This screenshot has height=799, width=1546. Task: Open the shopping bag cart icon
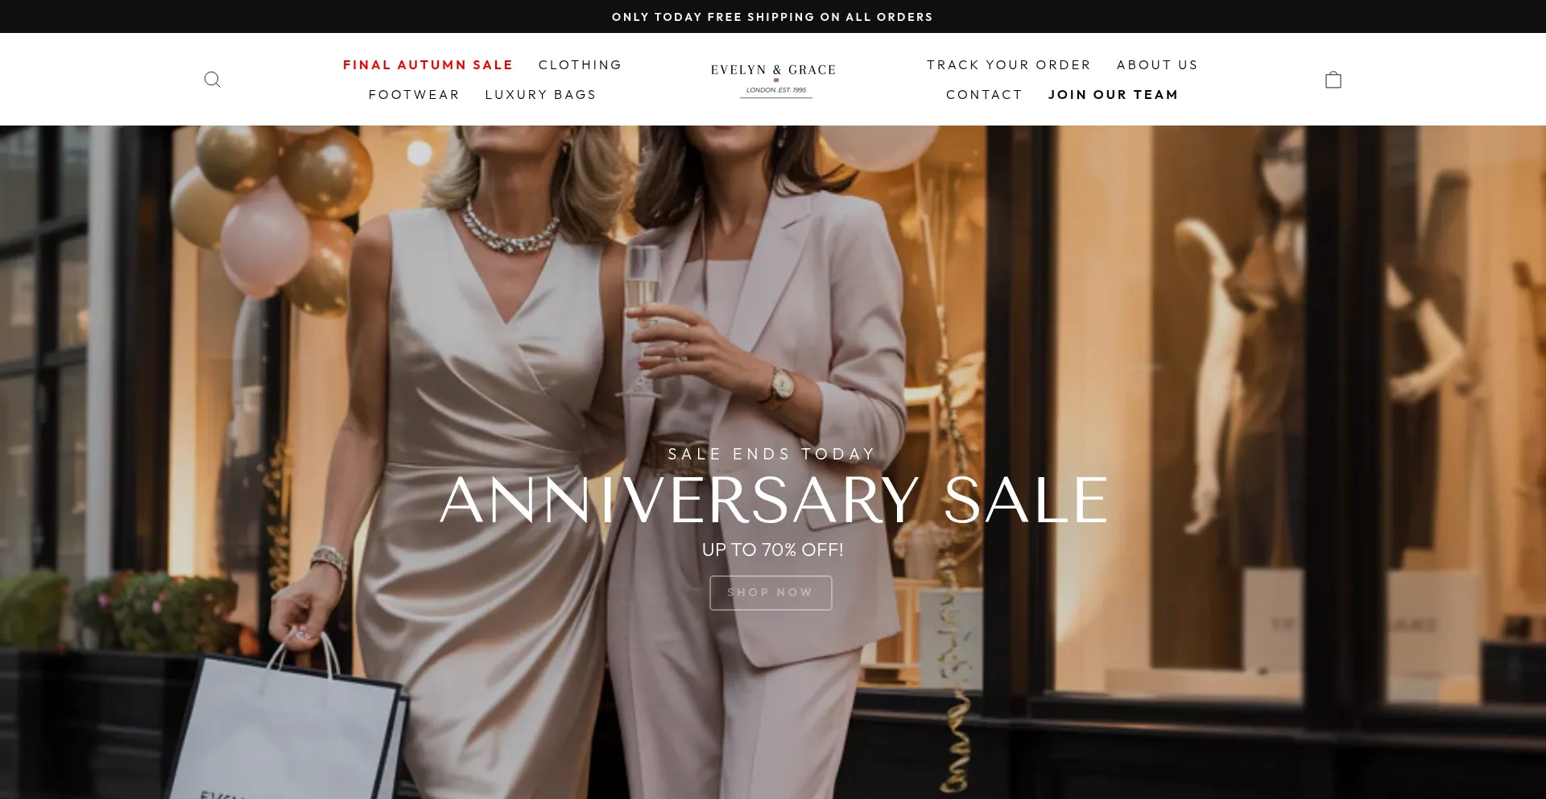1333,80
